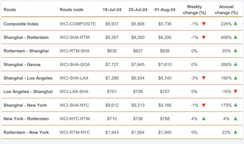The height and width of the screenshot is (144, 244).
Task: Select the Route code column header
Action: click(71, 10)
